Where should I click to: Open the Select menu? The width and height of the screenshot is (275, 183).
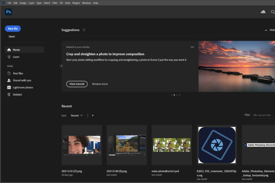(x=47, y=3)
